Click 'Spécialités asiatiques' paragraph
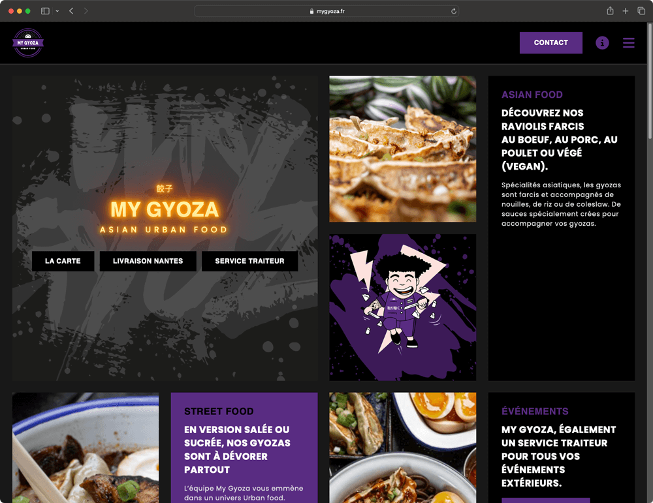This screenshot has width=653, height=503. (561, 204)
